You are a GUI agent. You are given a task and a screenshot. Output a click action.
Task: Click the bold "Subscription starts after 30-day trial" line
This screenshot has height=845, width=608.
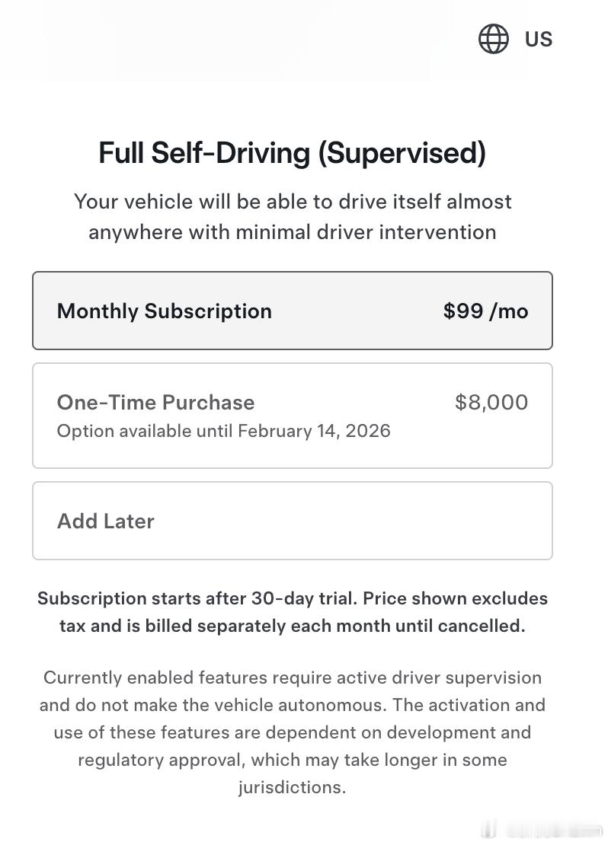pyautogui.click(x=292, y=598)
